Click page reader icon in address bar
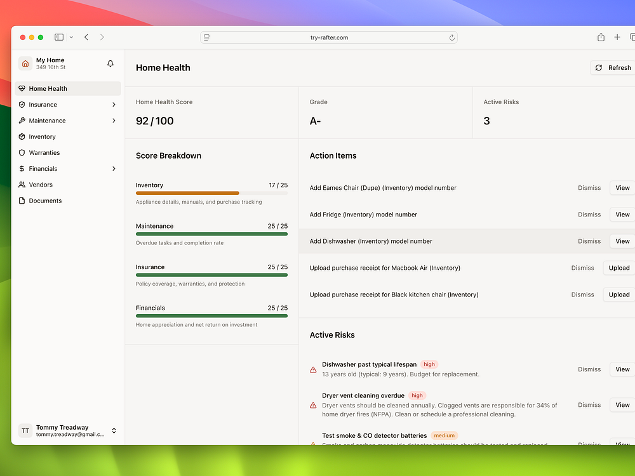This screenshot has width=635, height=476. click(x=206, y=37)
